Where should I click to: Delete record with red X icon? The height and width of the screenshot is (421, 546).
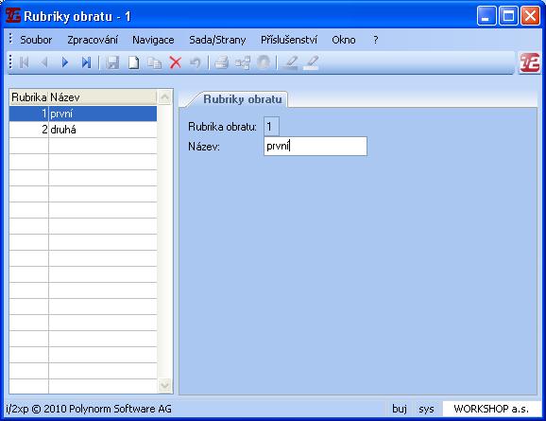(176, 62)
